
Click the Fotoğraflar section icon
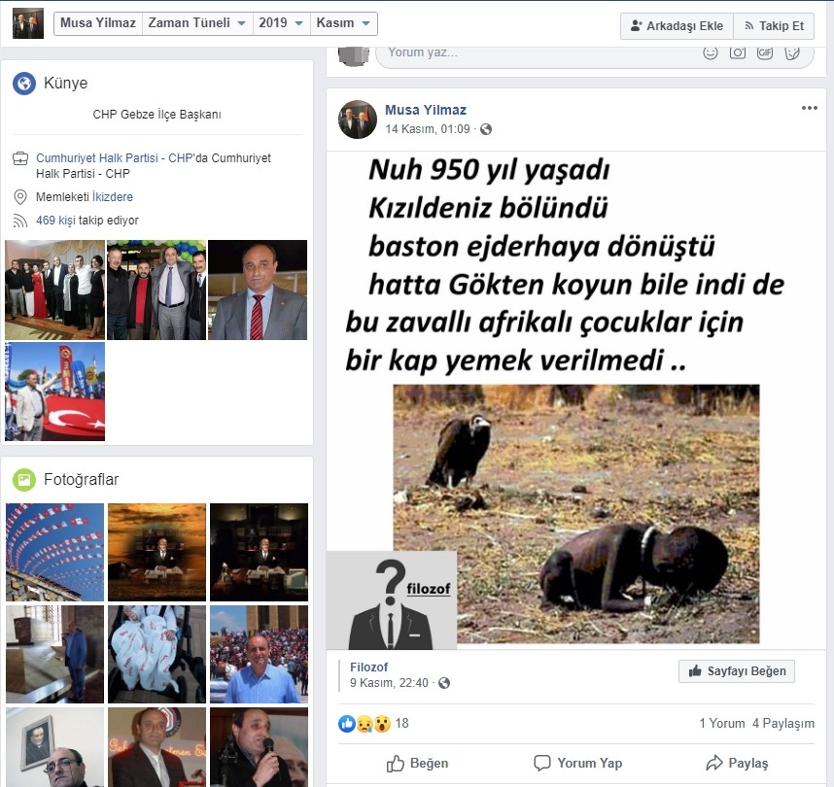click(24, 479)
